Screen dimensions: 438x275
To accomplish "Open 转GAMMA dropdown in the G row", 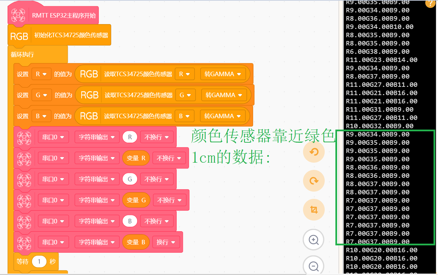I will pos(224,95).
